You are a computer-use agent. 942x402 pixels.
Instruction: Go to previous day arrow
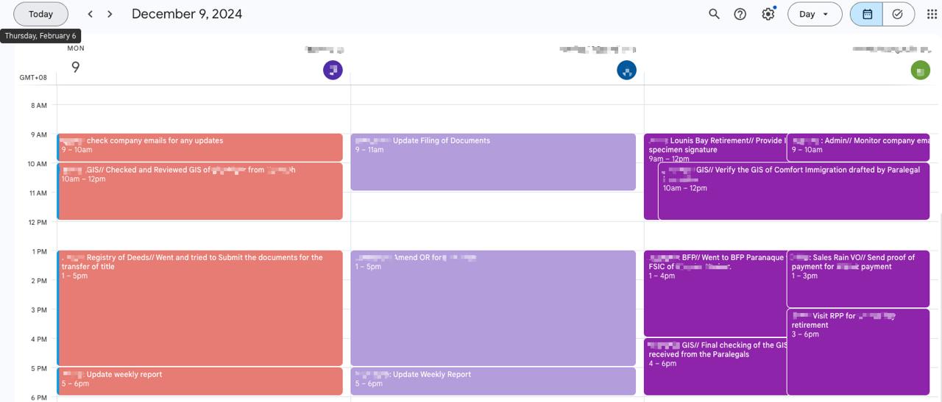point(91,14)
